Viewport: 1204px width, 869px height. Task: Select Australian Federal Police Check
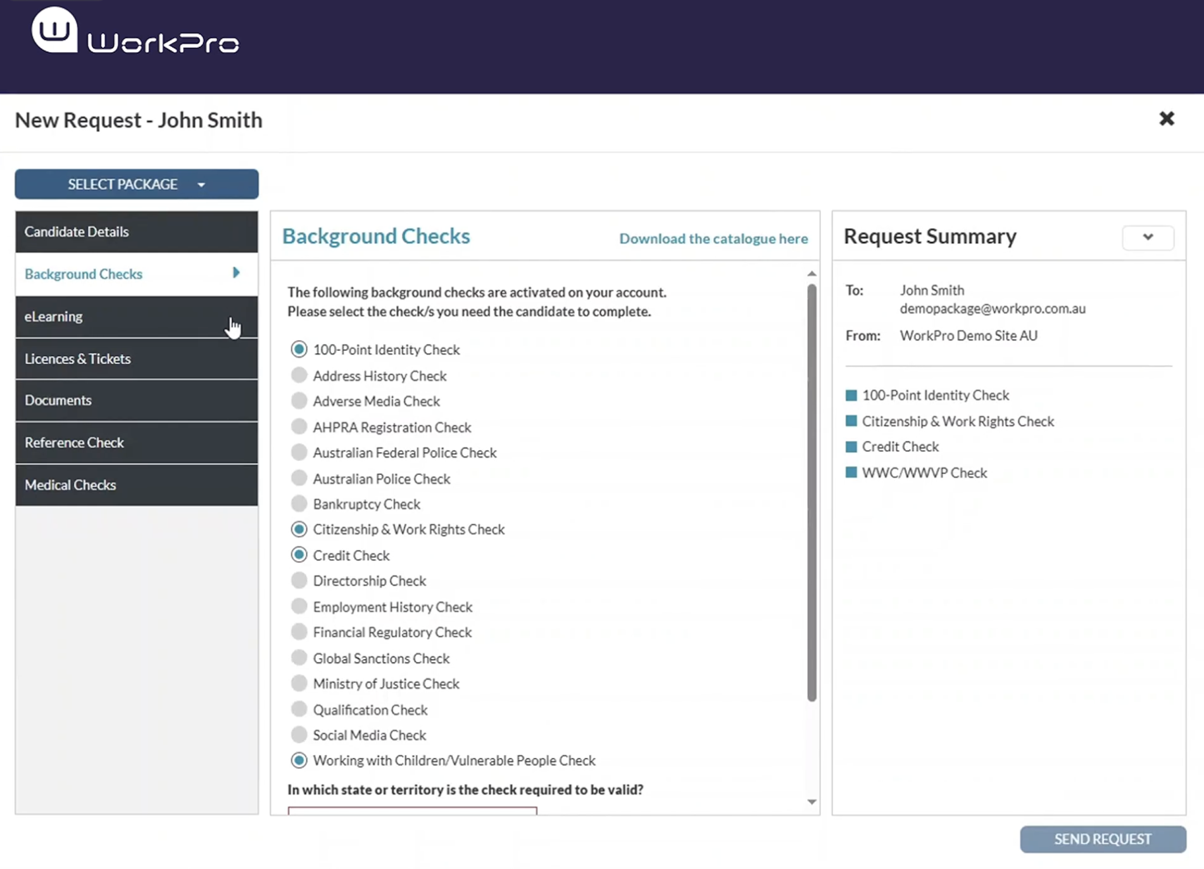(299, 453)
